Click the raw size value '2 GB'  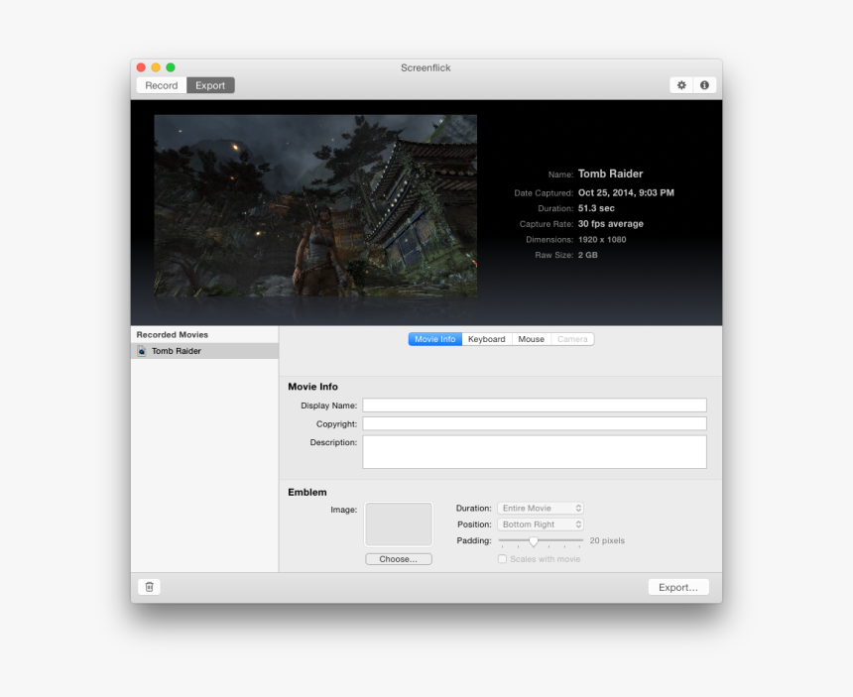point(588,255)
